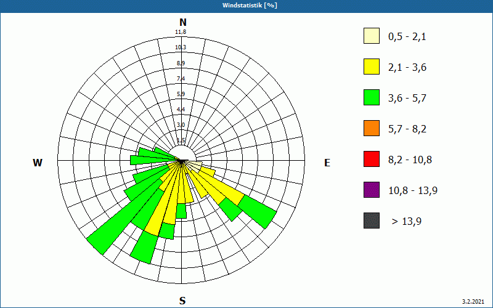Image resolution: width=493 pixels, height=308 pixels.
Task: Click the legend label '> 13,9'
Action: click(x=407, y=222)
